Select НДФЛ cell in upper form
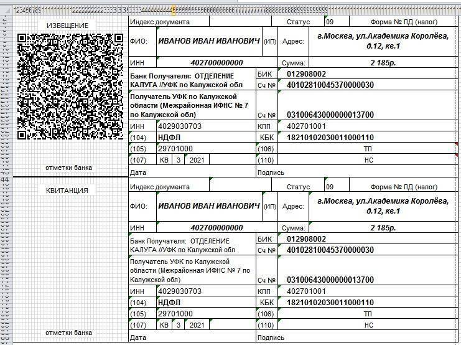The image size is (461, 345). (x=169, y=138)
